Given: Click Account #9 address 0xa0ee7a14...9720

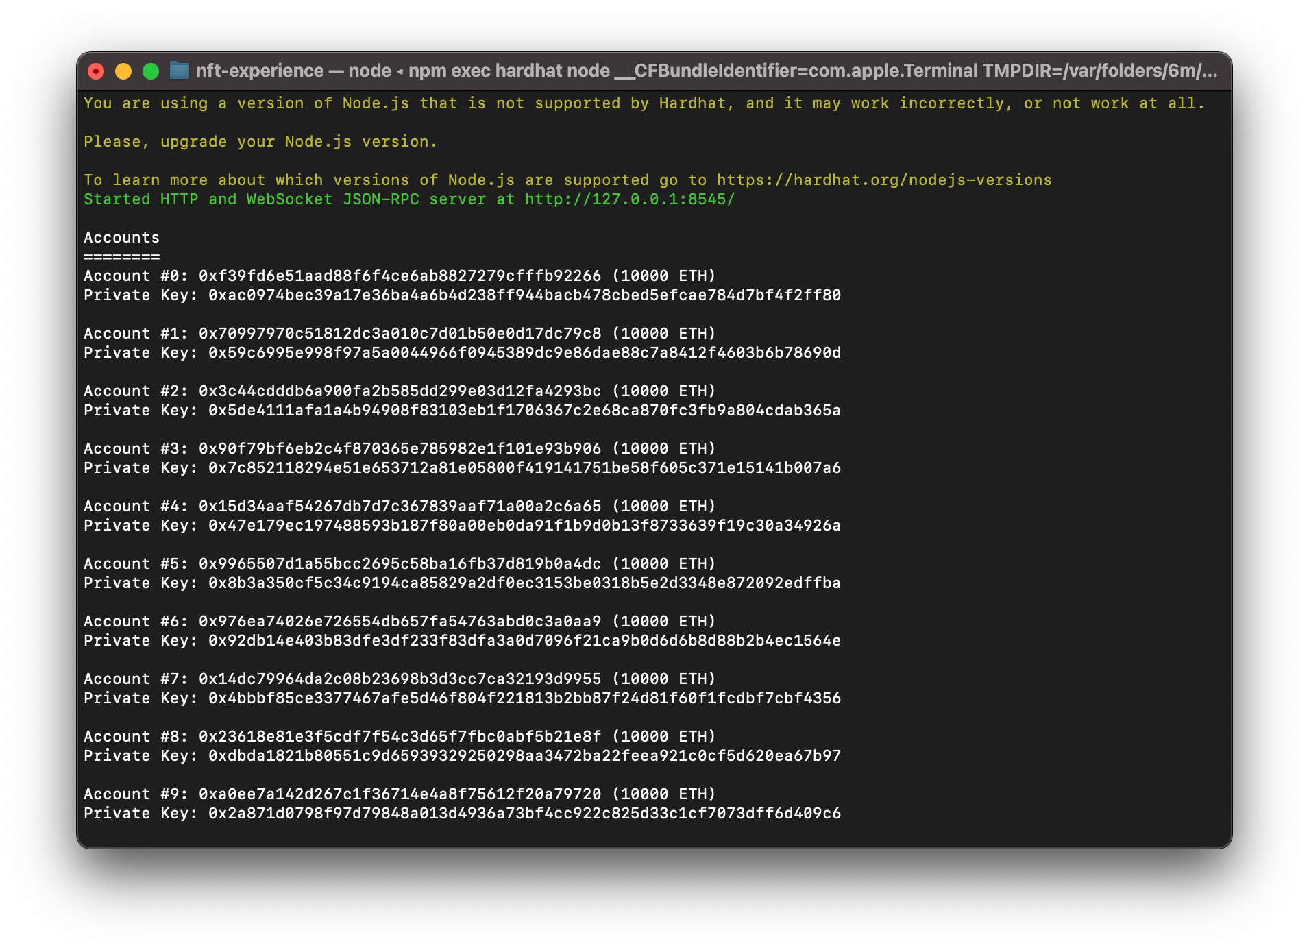Looking at the screenshot, I should 400,794.
